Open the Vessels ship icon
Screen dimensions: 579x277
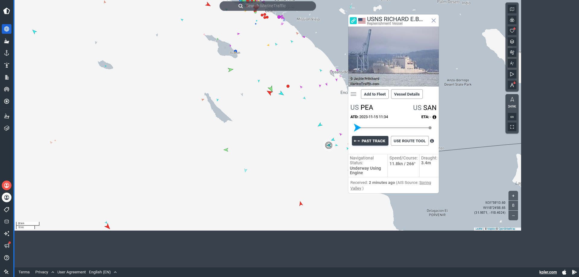7,41
